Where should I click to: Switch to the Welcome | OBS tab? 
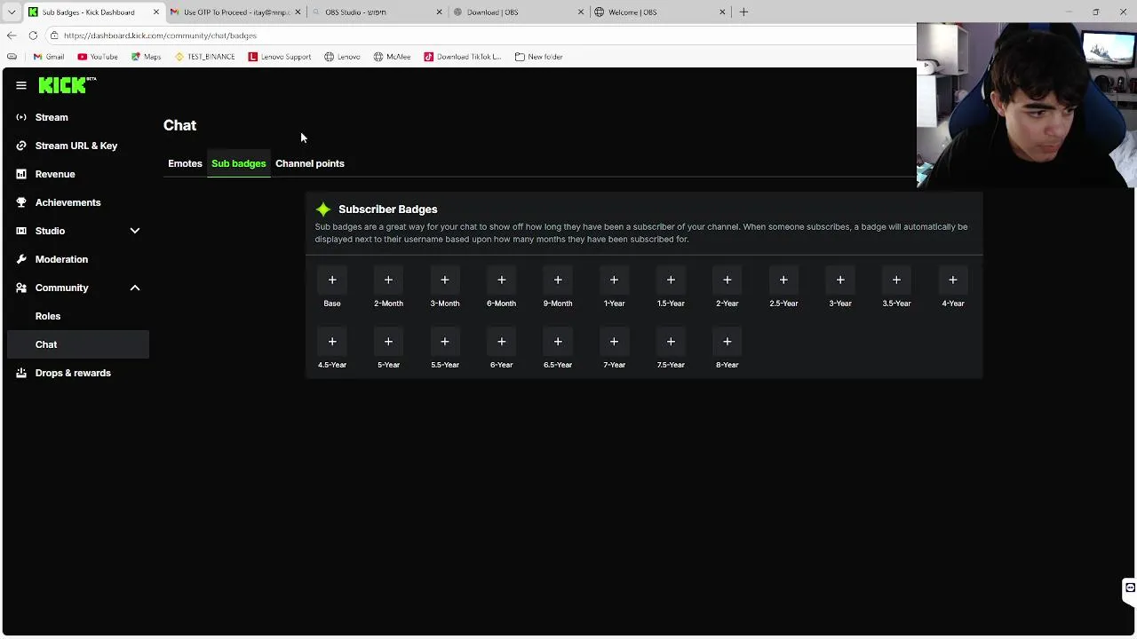click(x=661, y=12)
